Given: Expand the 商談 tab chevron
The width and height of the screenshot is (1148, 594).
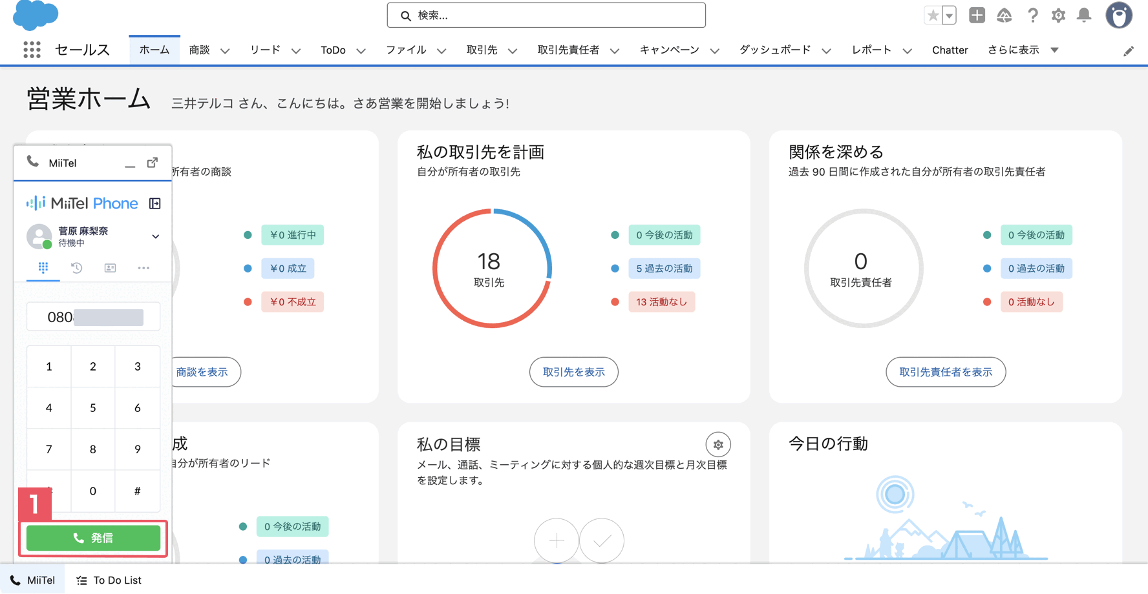Looking at the screenshot, I should pyautogui.click(x=225, y=50).
